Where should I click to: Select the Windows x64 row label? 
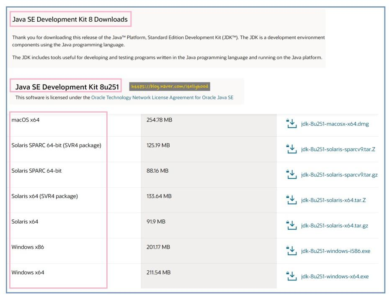[28, 272]
